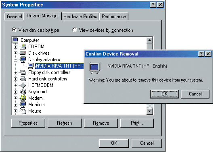Expand the Mouse node
This screenshot has height=152, width=218.
click(x=16, y=111)
